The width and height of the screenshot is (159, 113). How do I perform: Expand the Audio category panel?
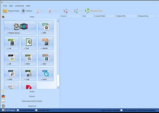[30, 92]
